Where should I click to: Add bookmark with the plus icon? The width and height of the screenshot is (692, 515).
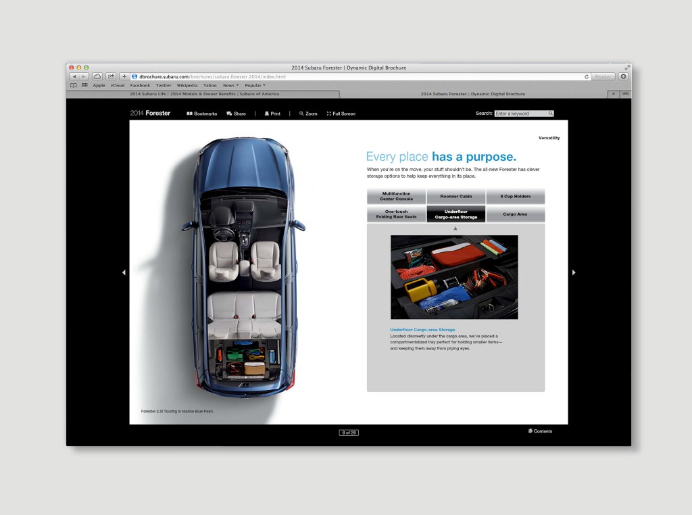pyautogui.click(x=124, y=76)
